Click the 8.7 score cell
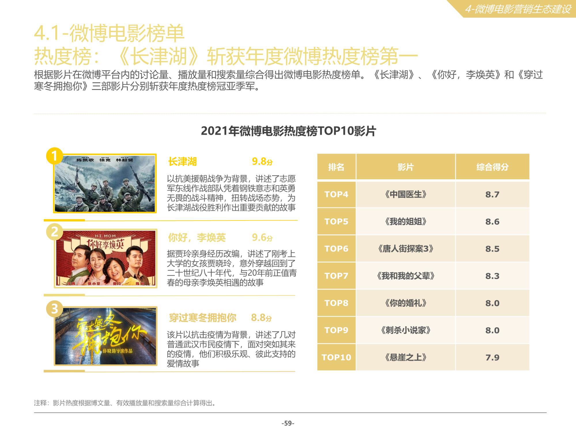The image size is (576, 432). tap(492, 194)
